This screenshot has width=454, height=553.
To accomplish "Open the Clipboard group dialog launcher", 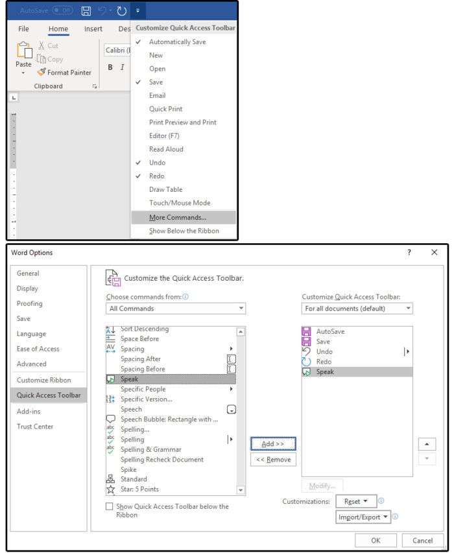I will (x=95, y=86).
